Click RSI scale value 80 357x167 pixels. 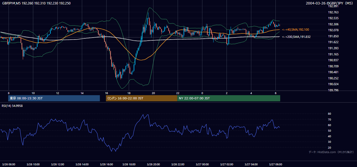(329, 114)
